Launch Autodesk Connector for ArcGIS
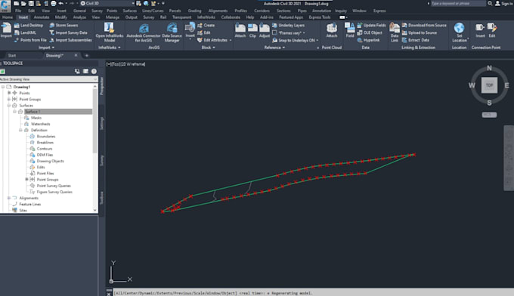Image resolution: width=514 pixels, height=296 pixels. [x=144, y=32]
